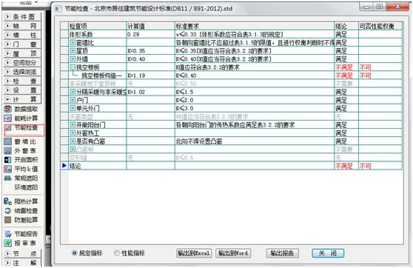Expand the 外窗热工 row
Viewport: 413px width, 268px height.
pos(73,133)
